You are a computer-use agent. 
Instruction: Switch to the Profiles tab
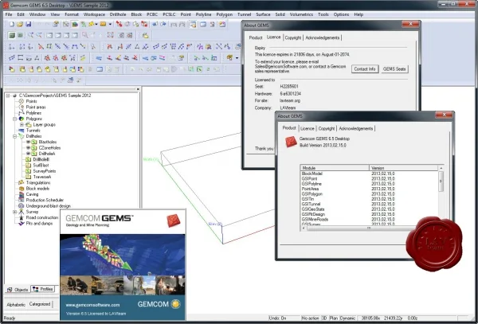(43, 289)
